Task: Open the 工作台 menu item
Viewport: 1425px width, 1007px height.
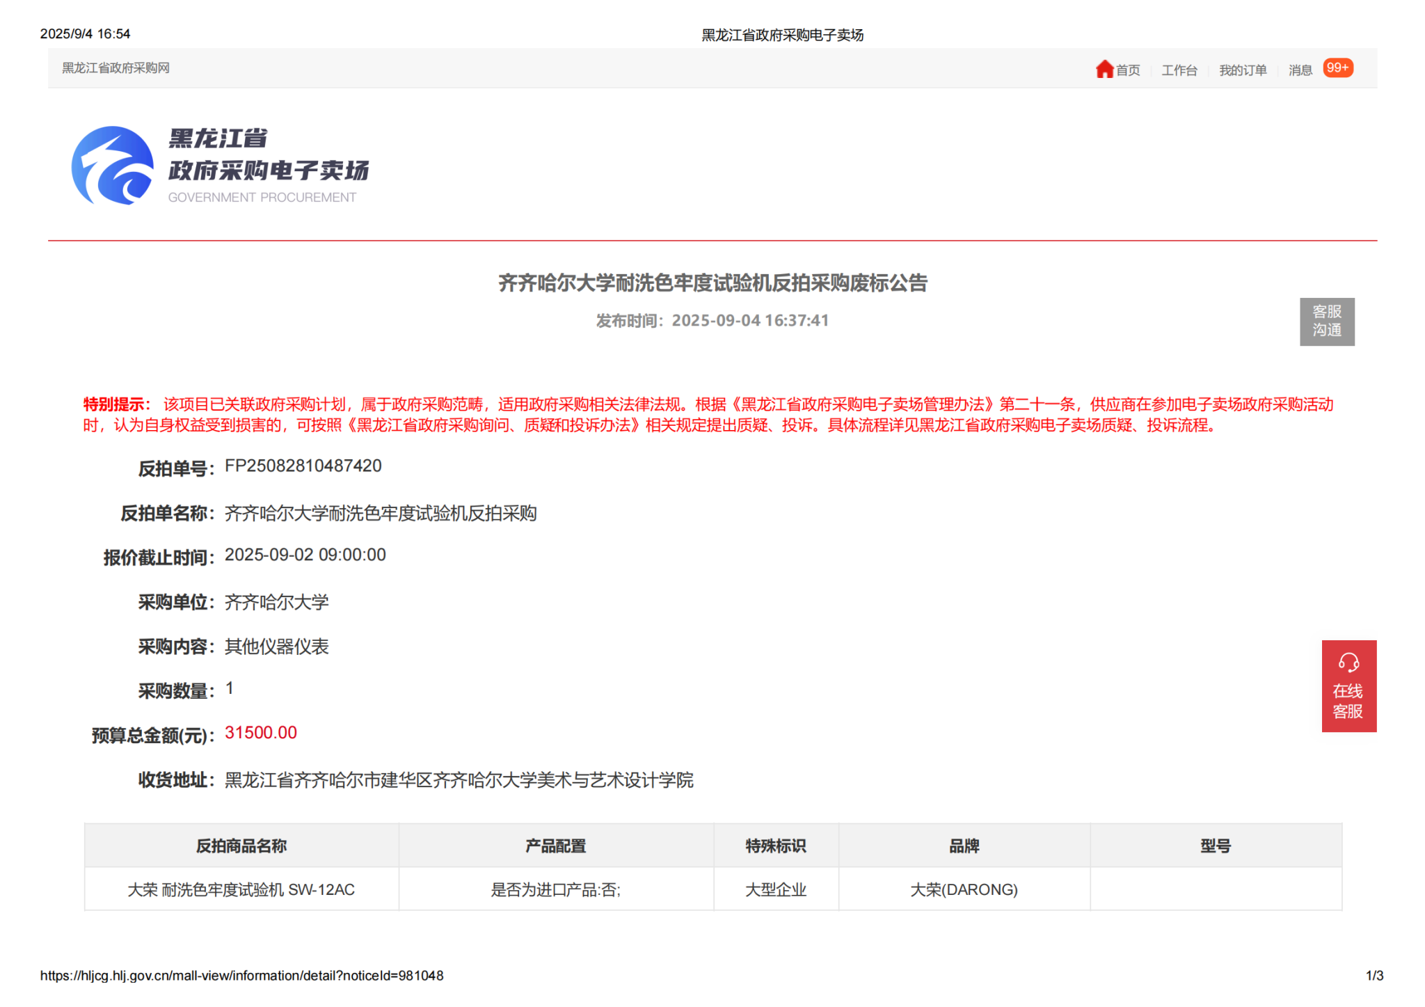Action: (x=1179, y=70)
